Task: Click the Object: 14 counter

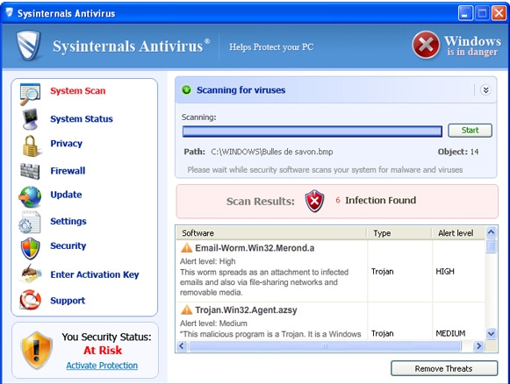Action: click(458, 152)
